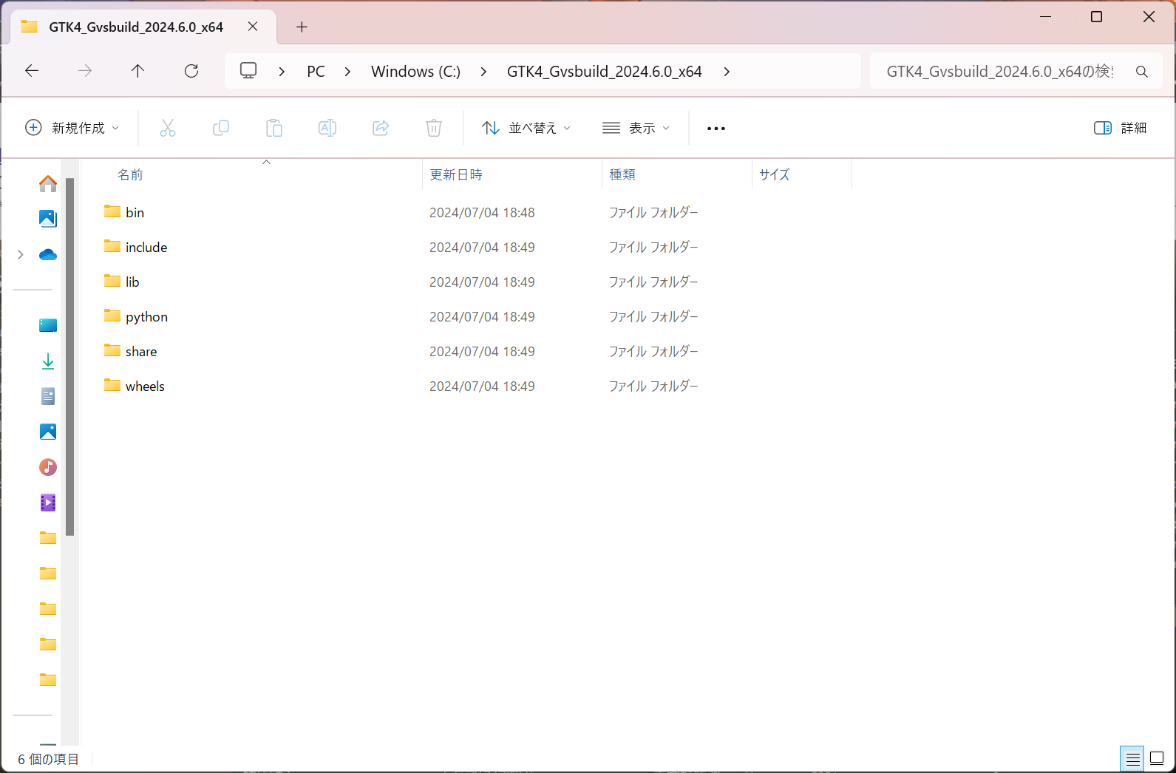1176x773 pixels.
Task: Click the Share icon in toolbar
Action: (x=381, y=128)
